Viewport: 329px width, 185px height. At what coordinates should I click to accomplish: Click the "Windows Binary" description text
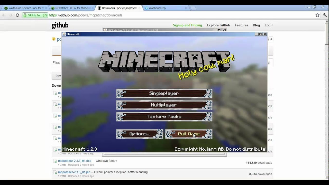(106, 161)
